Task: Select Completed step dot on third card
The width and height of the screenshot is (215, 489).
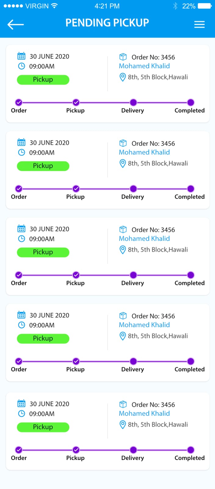Action: [191, 275]
